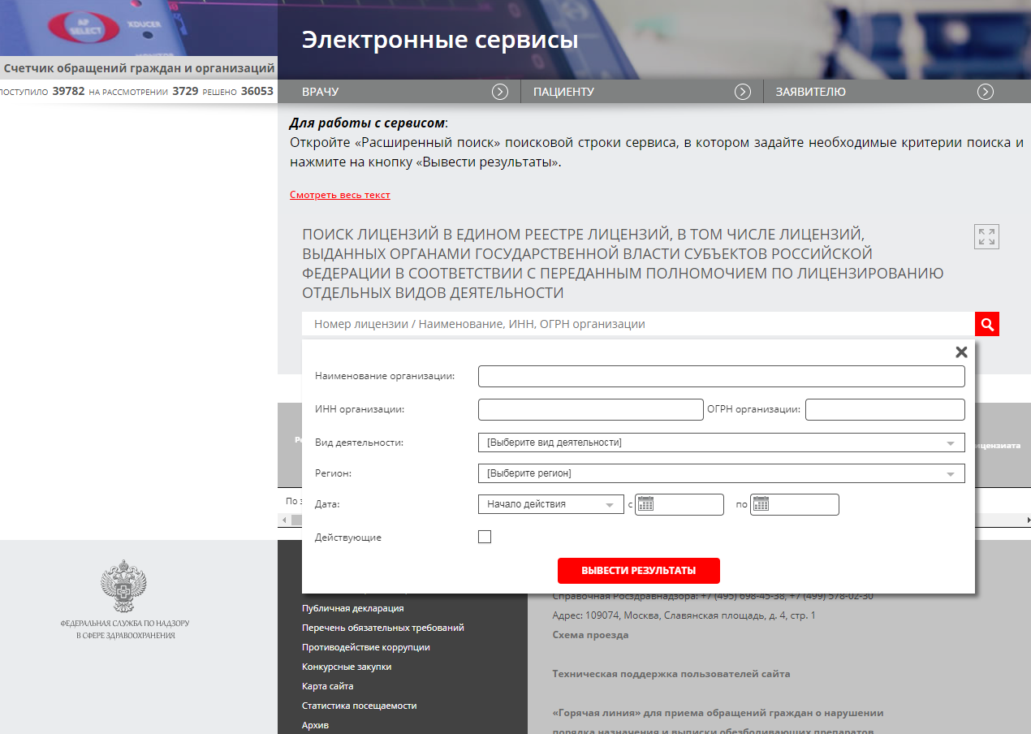
Task: Click the arrow icon next to ПАЦИЕНТУ
Action: click(x=743, y=92)
